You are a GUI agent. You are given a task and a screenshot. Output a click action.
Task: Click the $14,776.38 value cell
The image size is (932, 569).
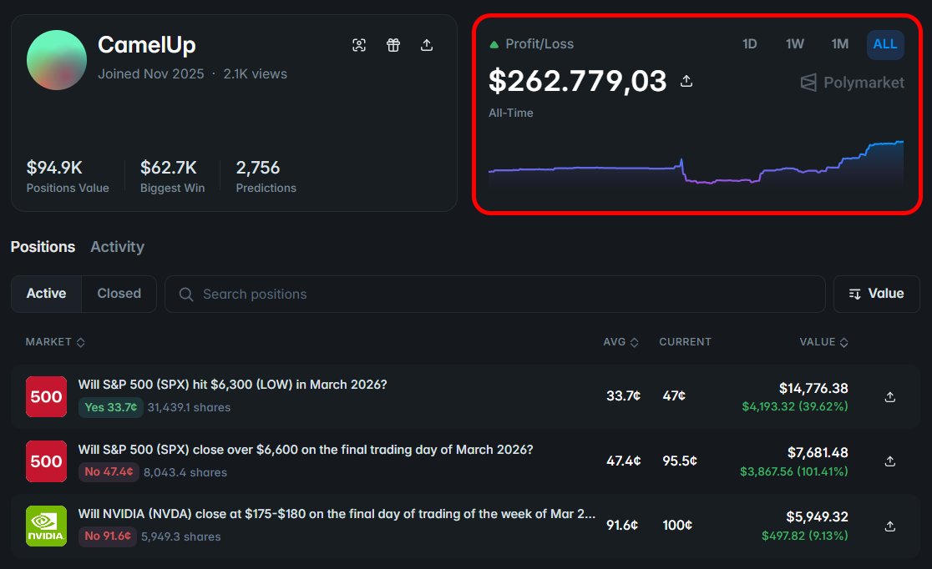pos(813,389)
